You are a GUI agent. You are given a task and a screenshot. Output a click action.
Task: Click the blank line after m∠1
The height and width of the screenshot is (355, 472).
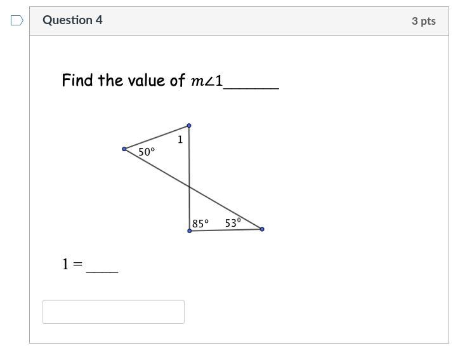click(251, 88)
